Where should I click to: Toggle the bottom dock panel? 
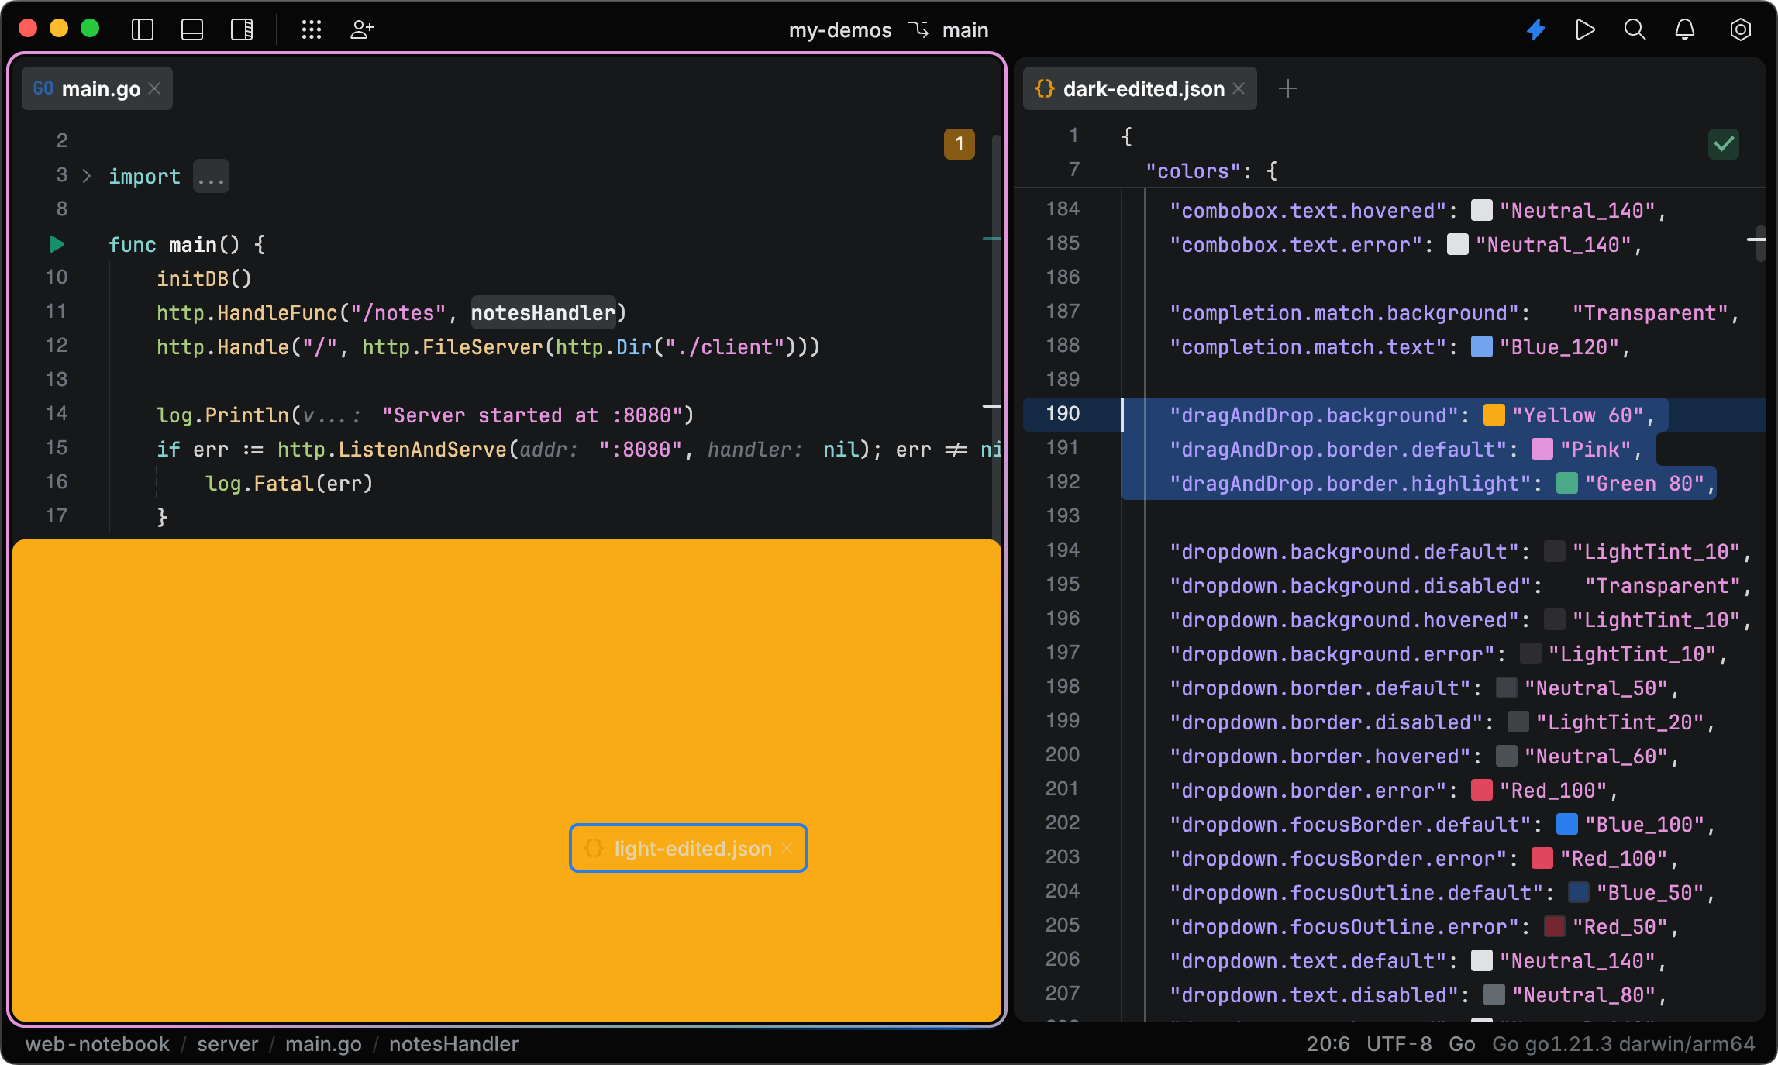(x=192, y=29)
